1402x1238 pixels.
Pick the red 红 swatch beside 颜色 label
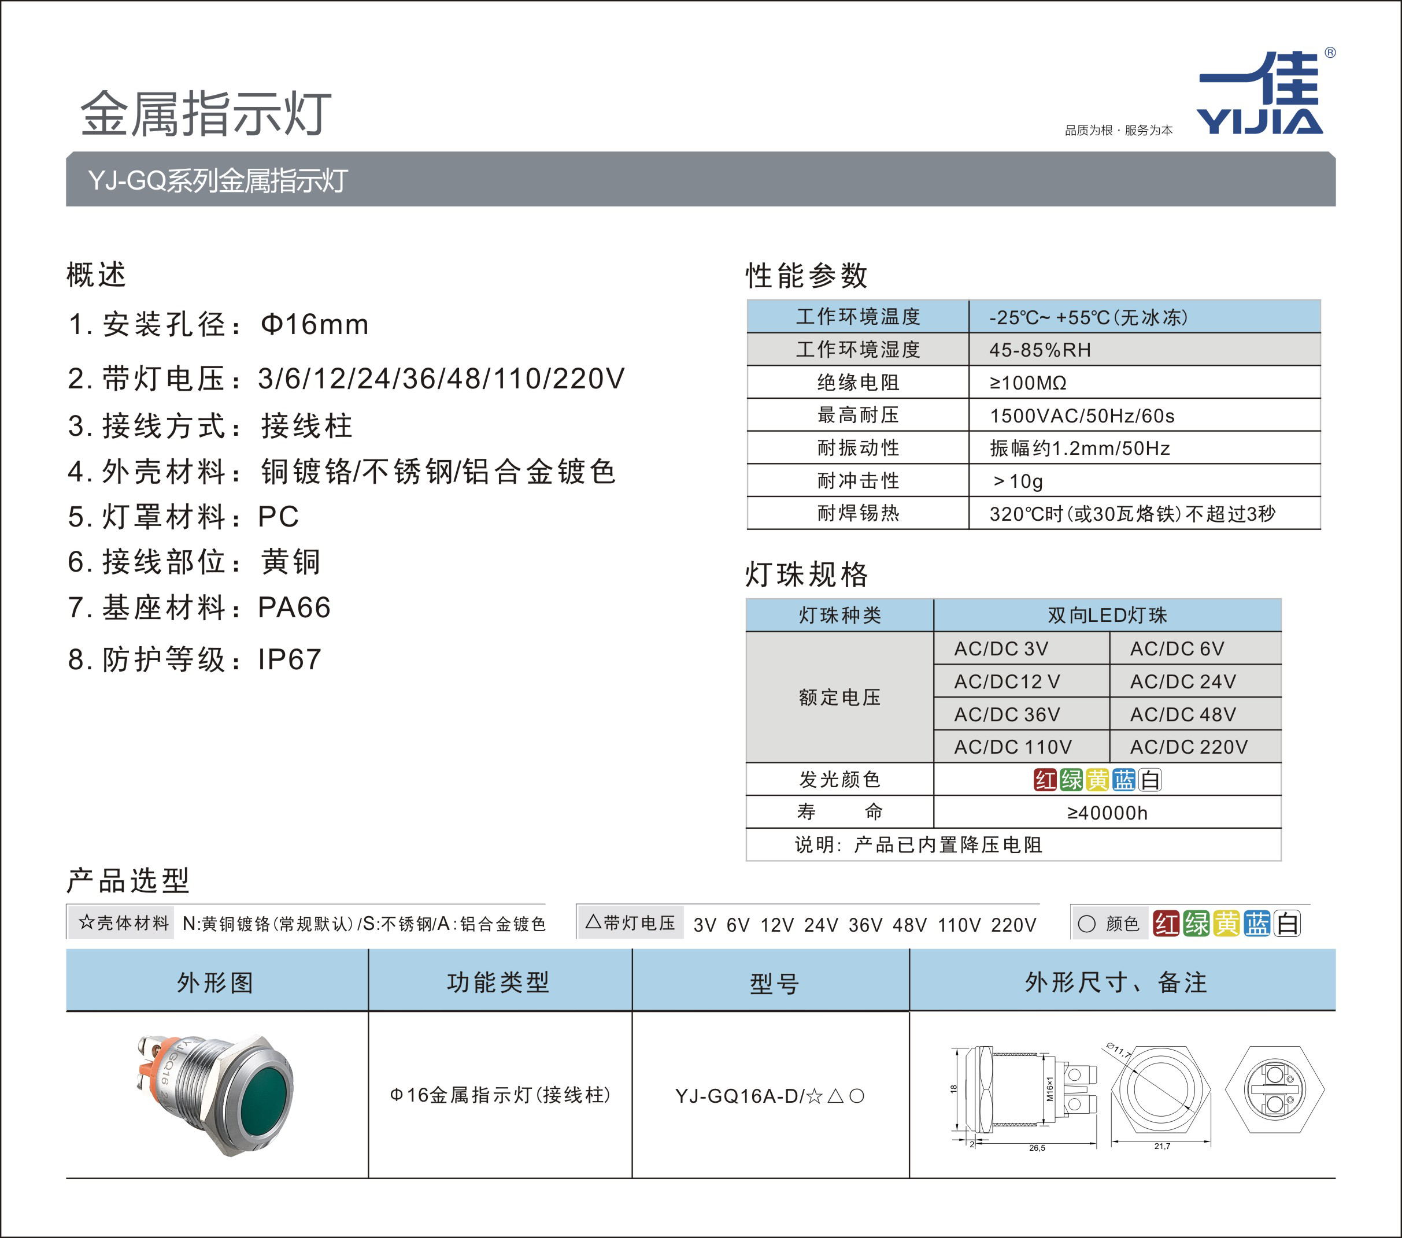(1166, 924)
